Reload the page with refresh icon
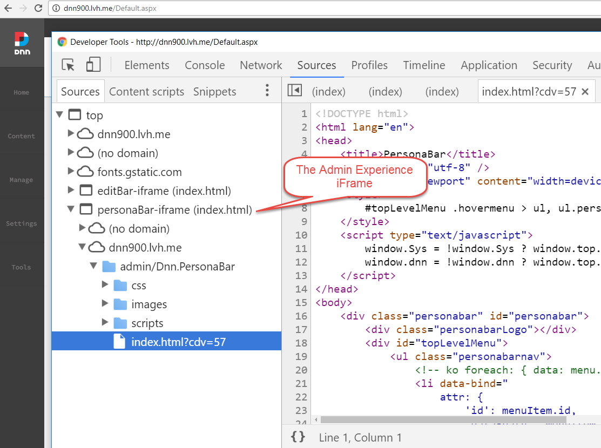This screenshot has height=448, width=601. pyautogui.click(x=38, y=8)
